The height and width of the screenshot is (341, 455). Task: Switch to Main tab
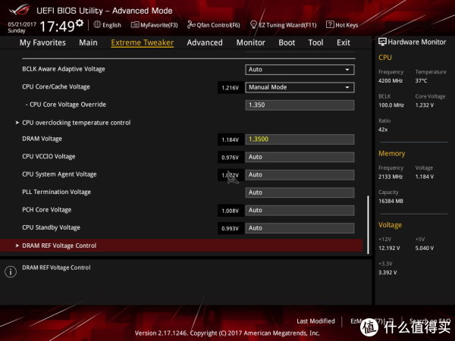pos(88,42)
